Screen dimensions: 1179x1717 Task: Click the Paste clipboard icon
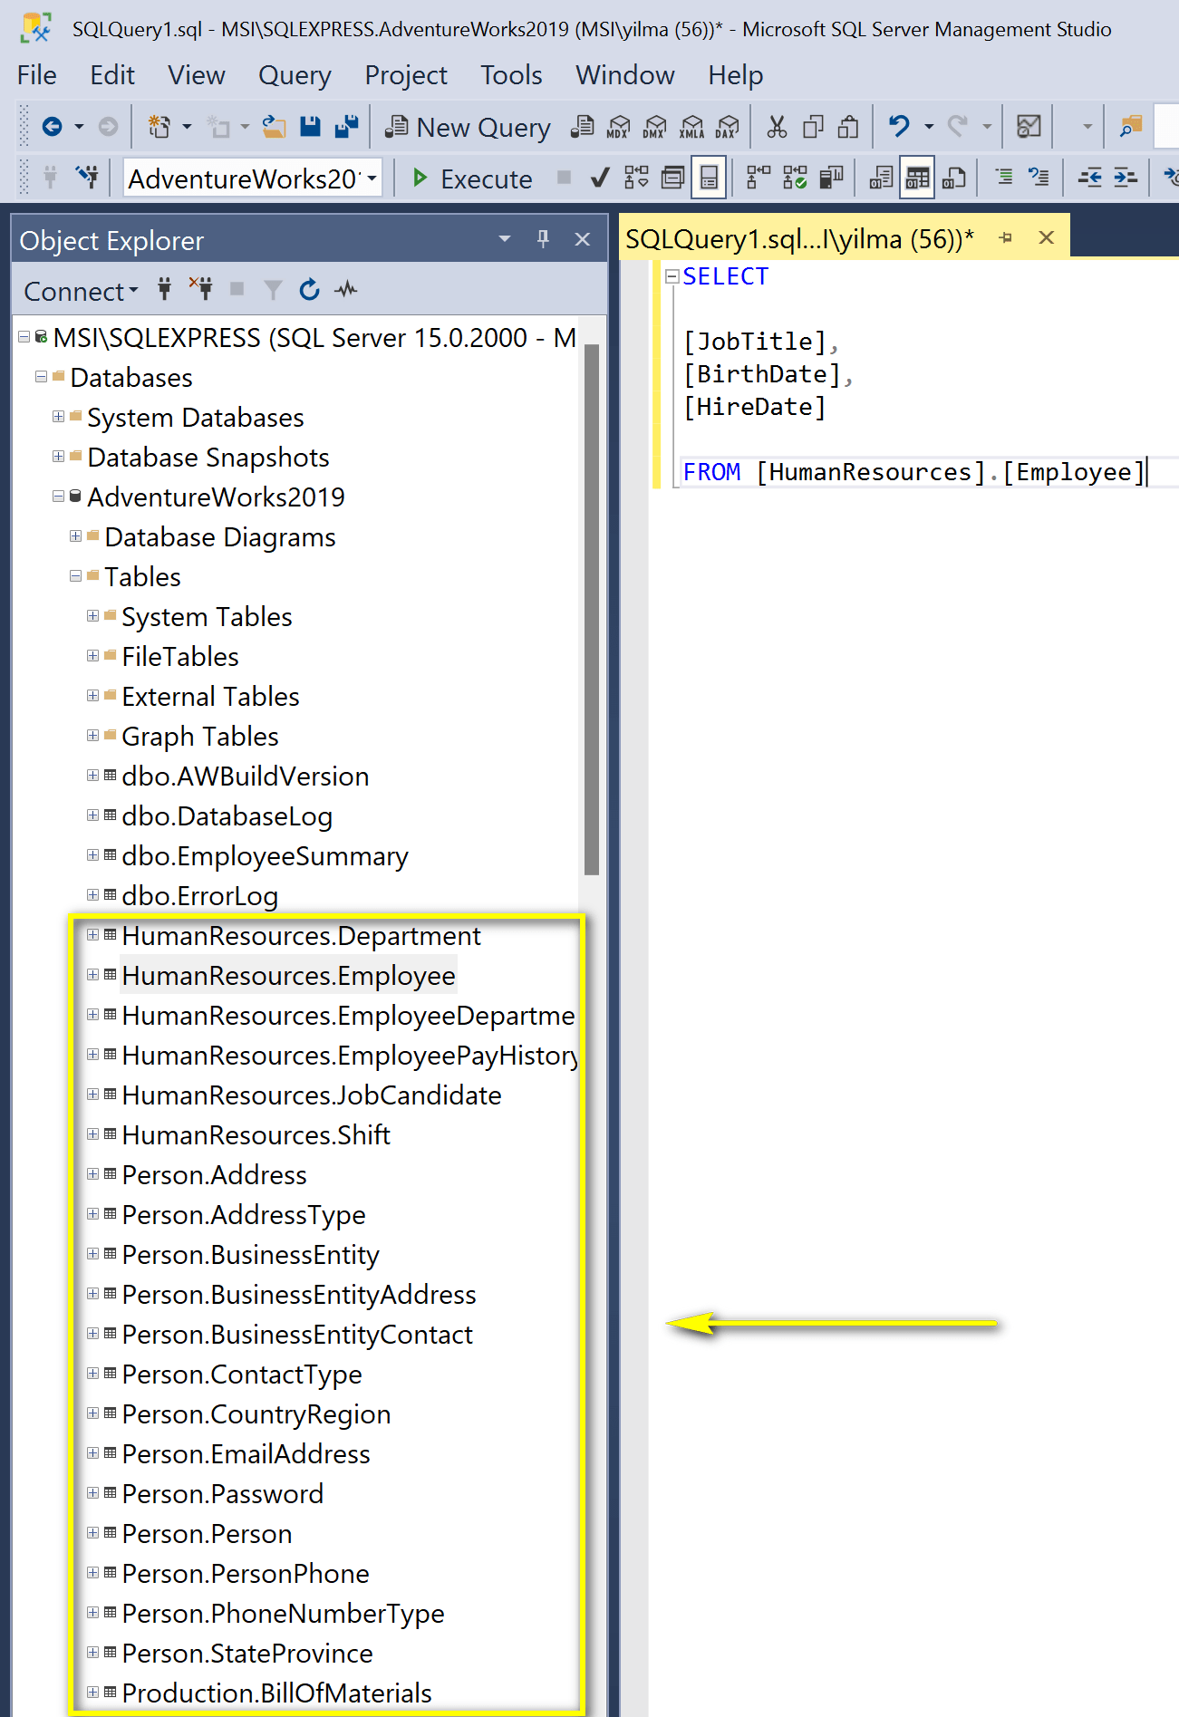coord(848,126)
